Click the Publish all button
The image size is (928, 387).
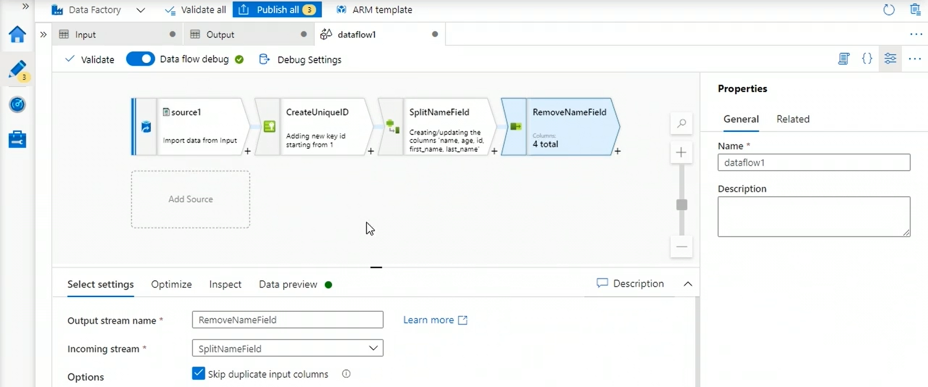click(x=277, y=10)
